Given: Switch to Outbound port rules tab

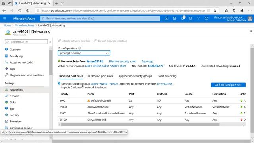Looking at the screenshot, I should click(x=100, y=76).
